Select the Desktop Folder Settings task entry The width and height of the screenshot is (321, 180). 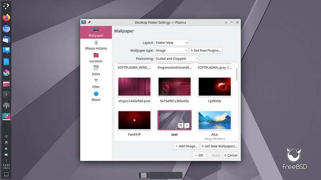pos(7,116)
